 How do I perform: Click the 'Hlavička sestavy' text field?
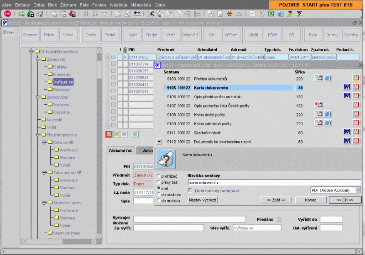tap(274, 182)
